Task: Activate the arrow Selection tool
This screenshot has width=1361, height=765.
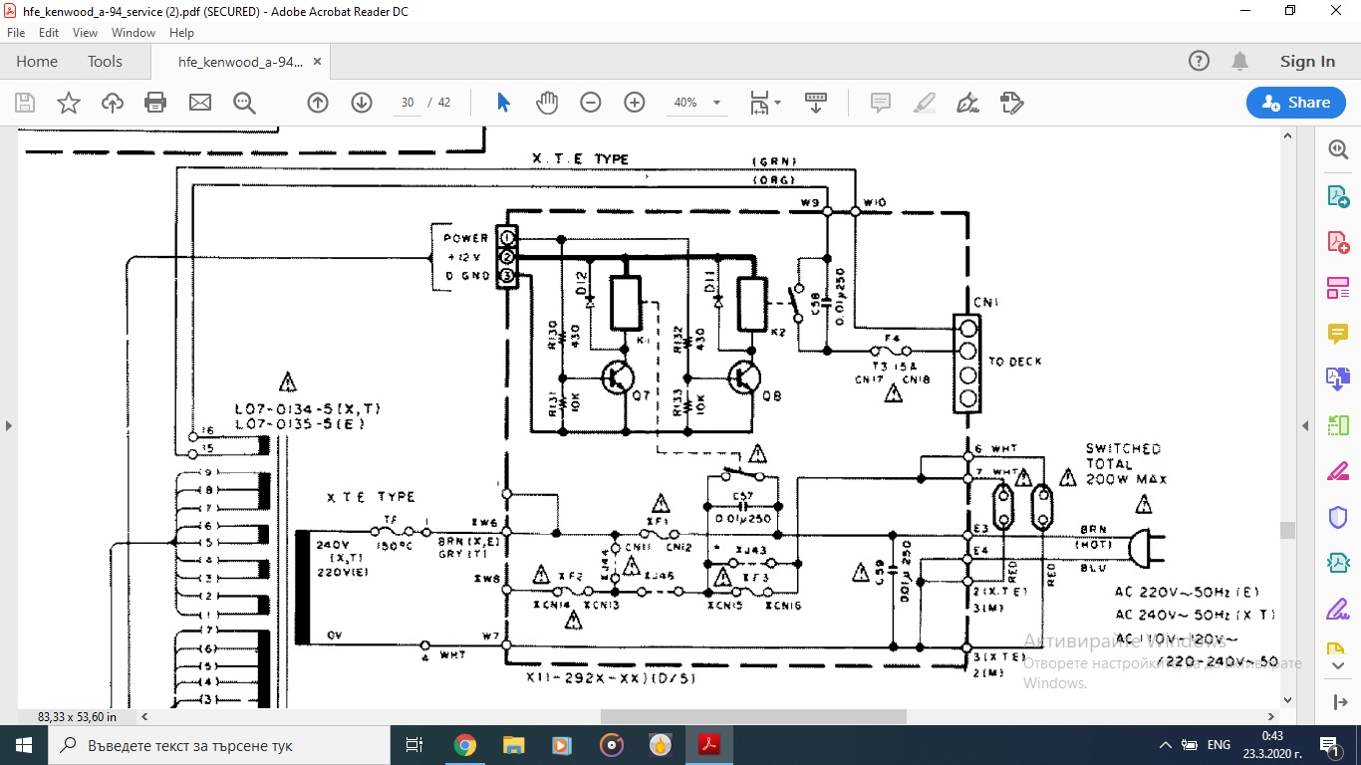Action: click(x=503, y=103)
